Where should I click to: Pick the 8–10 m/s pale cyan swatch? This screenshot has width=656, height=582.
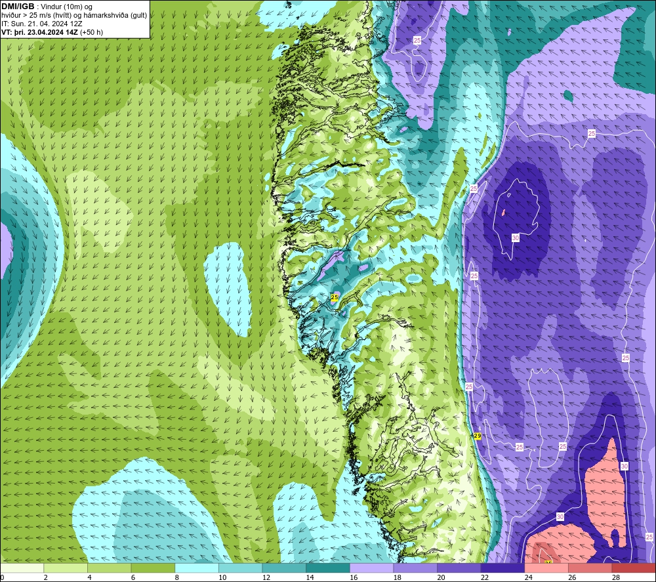pyautogui.click(x=197, y=568)
